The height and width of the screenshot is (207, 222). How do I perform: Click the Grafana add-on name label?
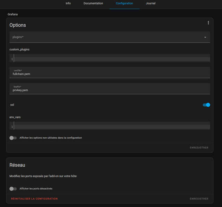click(12, 14)
